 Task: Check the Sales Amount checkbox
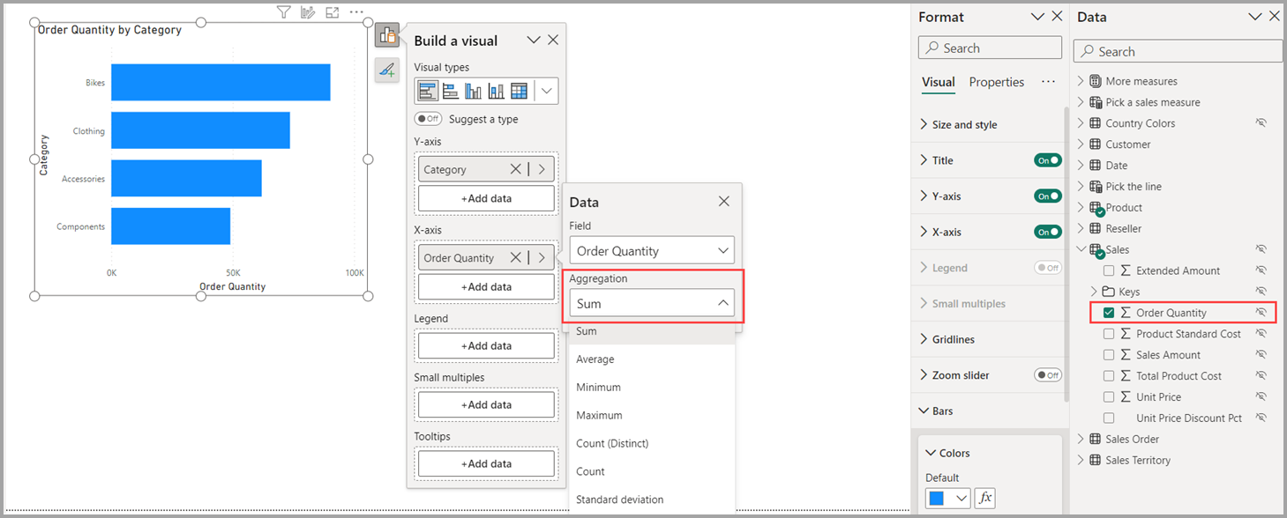tap(1109, 354)
